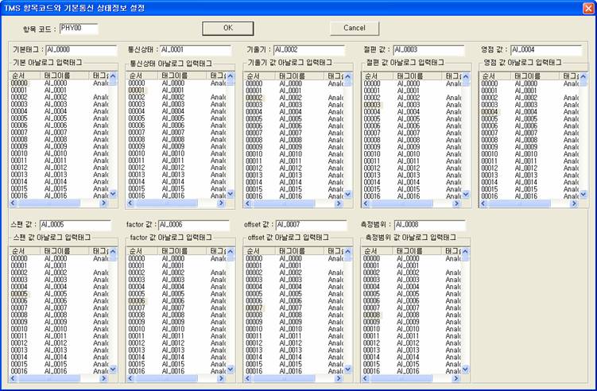Select row 00002 AI_0002 in 기울기 값 list
The image size is (597, 391).
(x=294, y=98)
